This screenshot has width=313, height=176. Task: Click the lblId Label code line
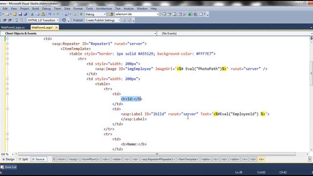[x=195, y=114]
